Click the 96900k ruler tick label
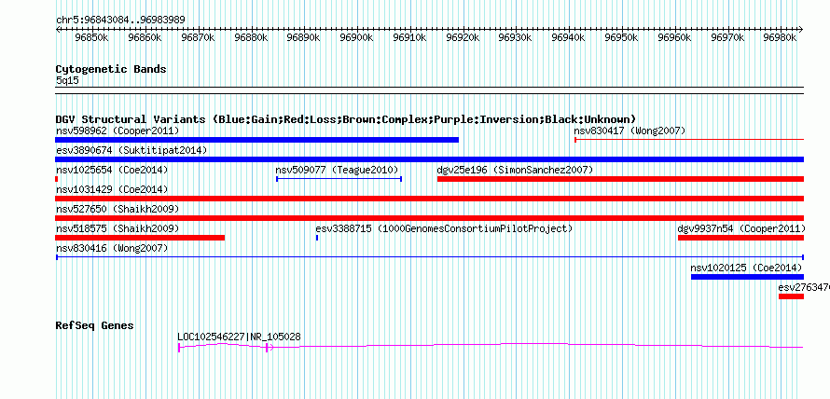Screen dimensions: 830x399 (x=357, y=38)
